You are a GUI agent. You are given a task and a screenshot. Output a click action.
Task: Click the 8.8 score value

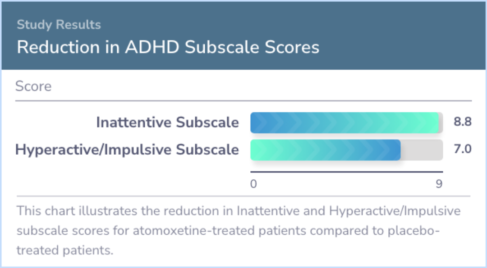[462, 122]
